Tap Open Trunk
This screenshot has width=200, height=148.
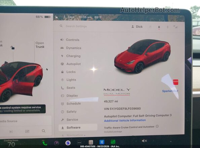coord(40,45)
